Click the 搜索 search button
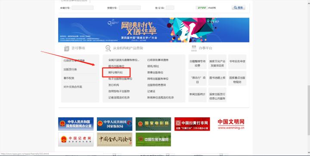 click(239, 8)
